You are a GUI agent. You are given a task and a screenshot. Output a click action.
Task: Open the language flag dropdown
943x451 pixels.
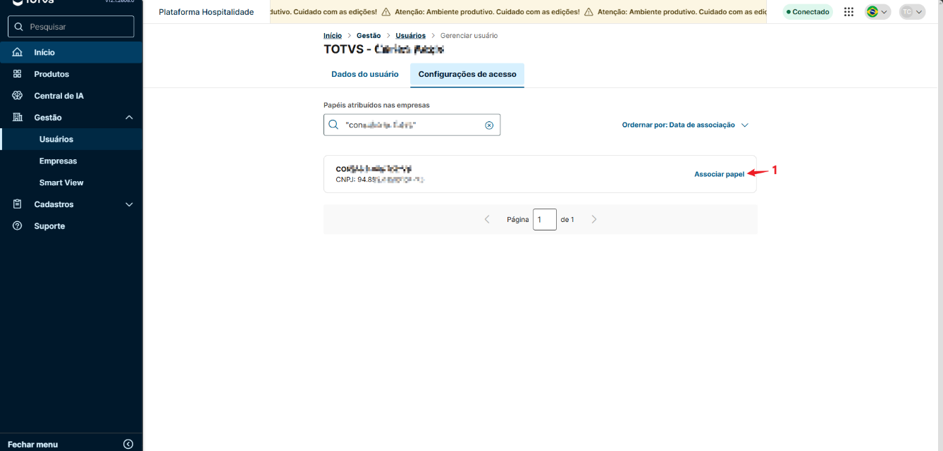877,12
